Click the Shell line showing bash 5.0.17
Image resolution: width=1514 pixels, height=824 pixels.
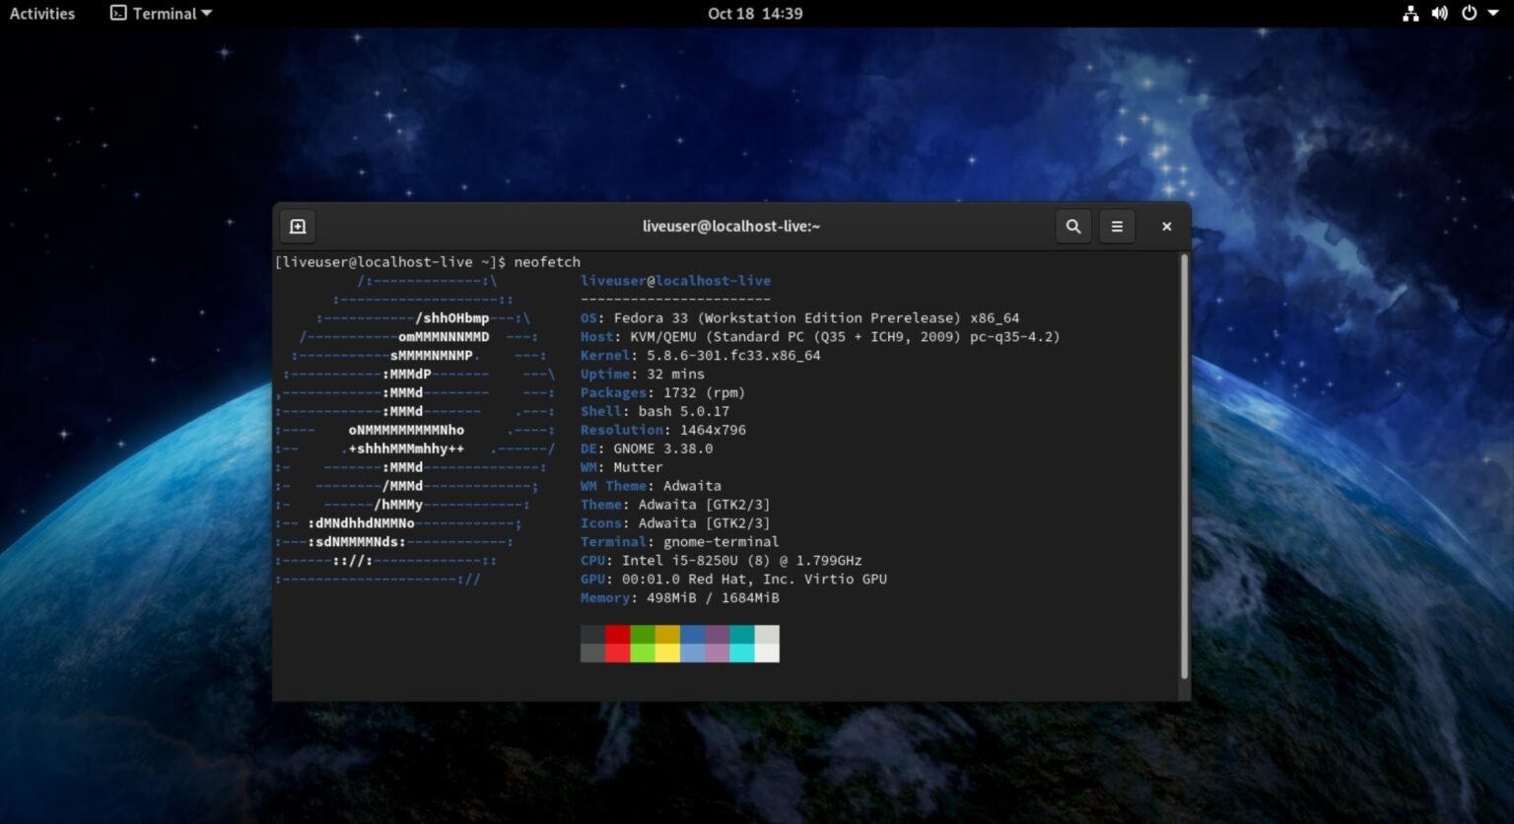click(x=655, y=412)
